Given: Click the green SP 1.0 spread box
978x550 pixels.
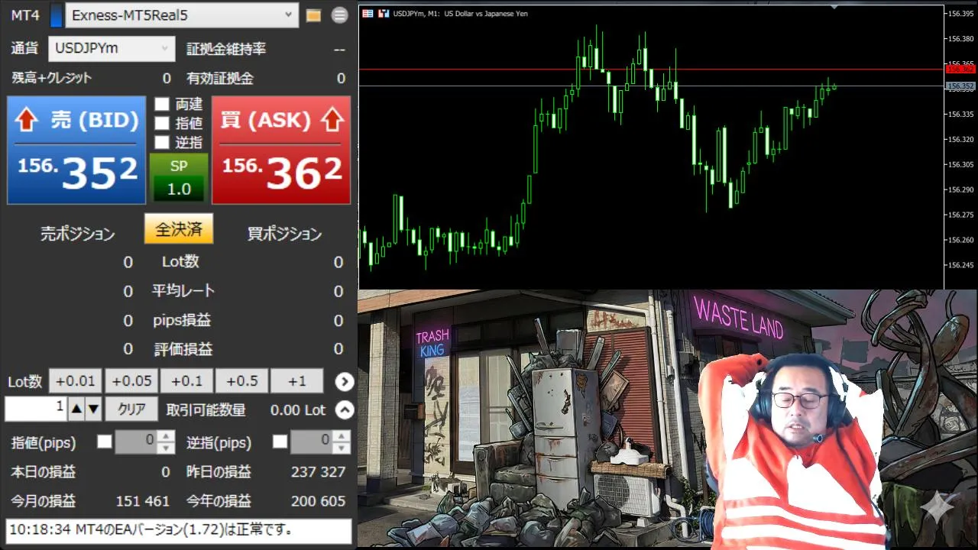Looking at the screenshot, I should (x=179, y=177).
